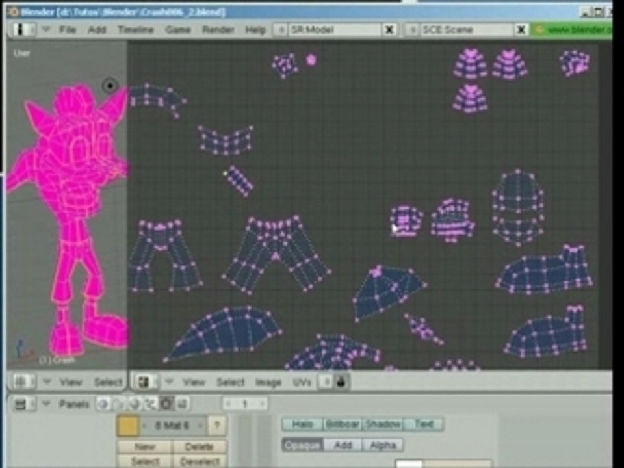Select the Alpha blend mode
This screenshot has height=468, width=624.
[x=383, y=445]
